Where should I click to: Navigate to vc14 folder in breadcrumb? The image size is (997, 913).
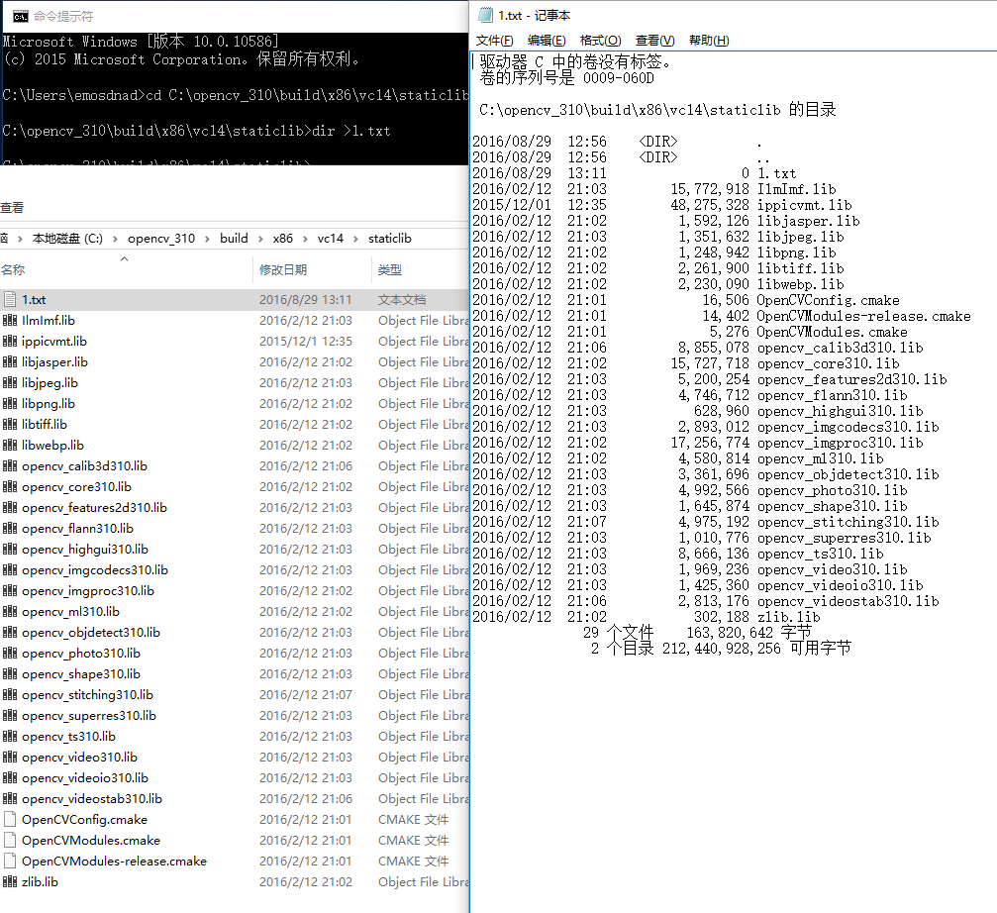[331, 239]
